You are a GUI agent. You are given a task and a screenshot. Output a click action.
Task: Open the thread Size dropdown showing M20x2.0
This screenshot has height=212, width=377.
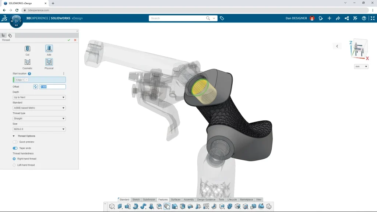pyautogui.click(x=39, y=129)
